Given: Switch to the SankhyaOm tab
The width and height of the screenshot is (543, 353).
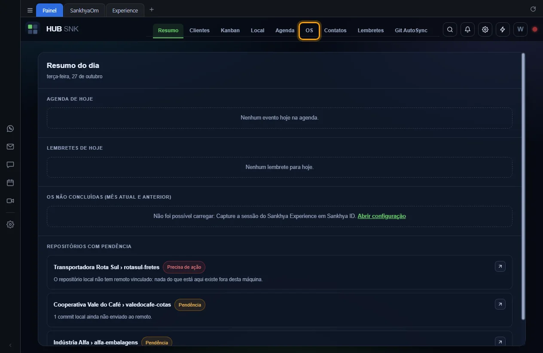Looking at the screenshot, I should pyautogui.click(x=85, y=10).
